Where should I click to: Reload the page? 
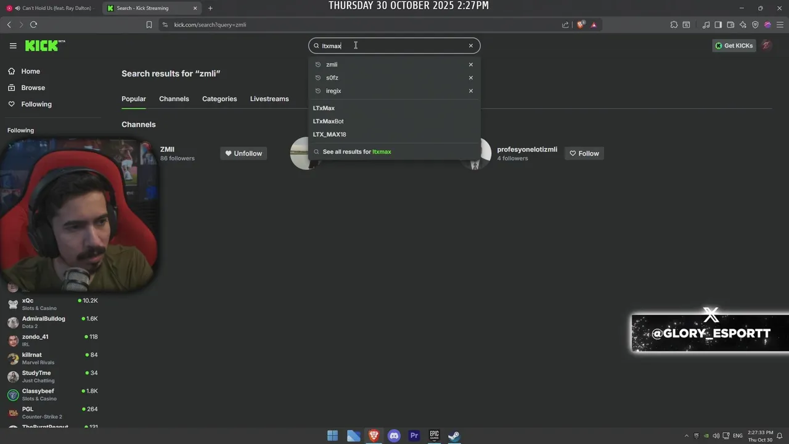click(33, 25)
